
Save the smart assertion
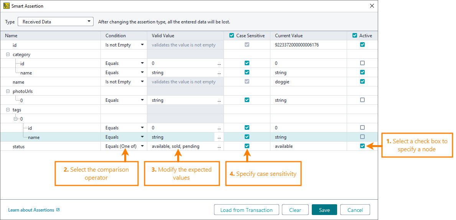324,210
